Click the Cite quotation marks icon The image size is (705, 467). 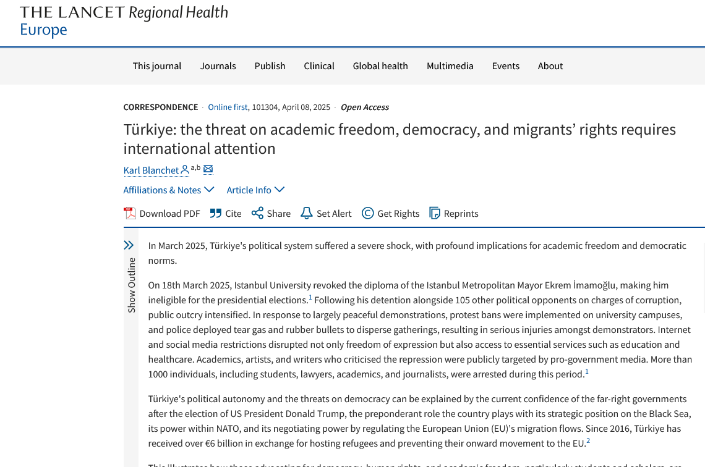point(216,213)
